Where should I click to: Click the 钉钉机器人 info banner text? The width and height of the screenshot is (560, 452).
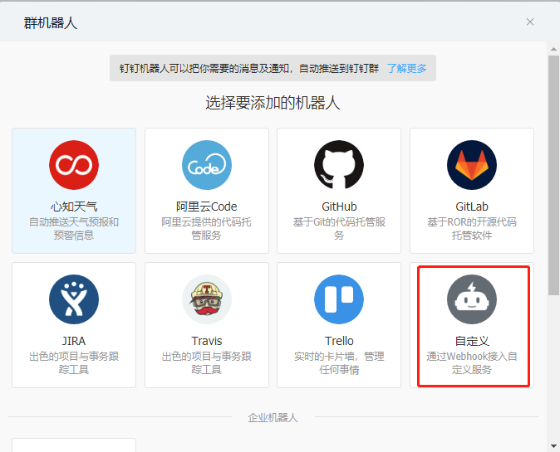point(249,68)
